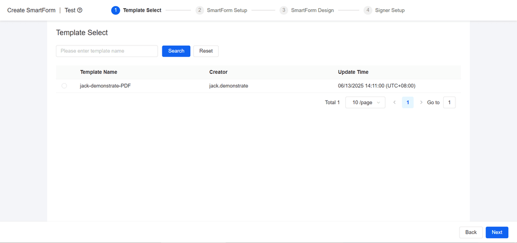Open the 10 /page dropdown

coord(365,103)
